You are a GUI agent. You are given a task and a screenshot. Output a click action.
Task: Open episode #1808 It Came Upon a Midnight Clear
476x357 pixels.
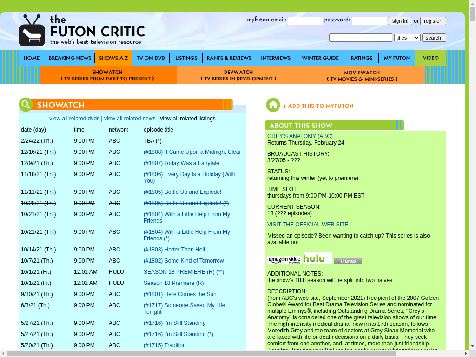192,152
